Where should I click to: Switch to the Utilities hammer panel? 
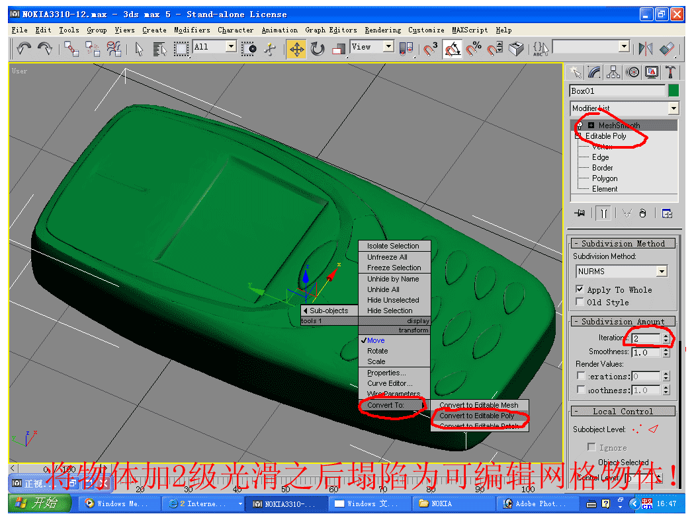coord(671,72)
